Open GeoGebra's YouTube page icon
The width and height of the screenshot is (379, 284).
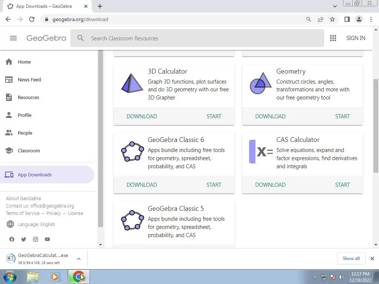47,239
